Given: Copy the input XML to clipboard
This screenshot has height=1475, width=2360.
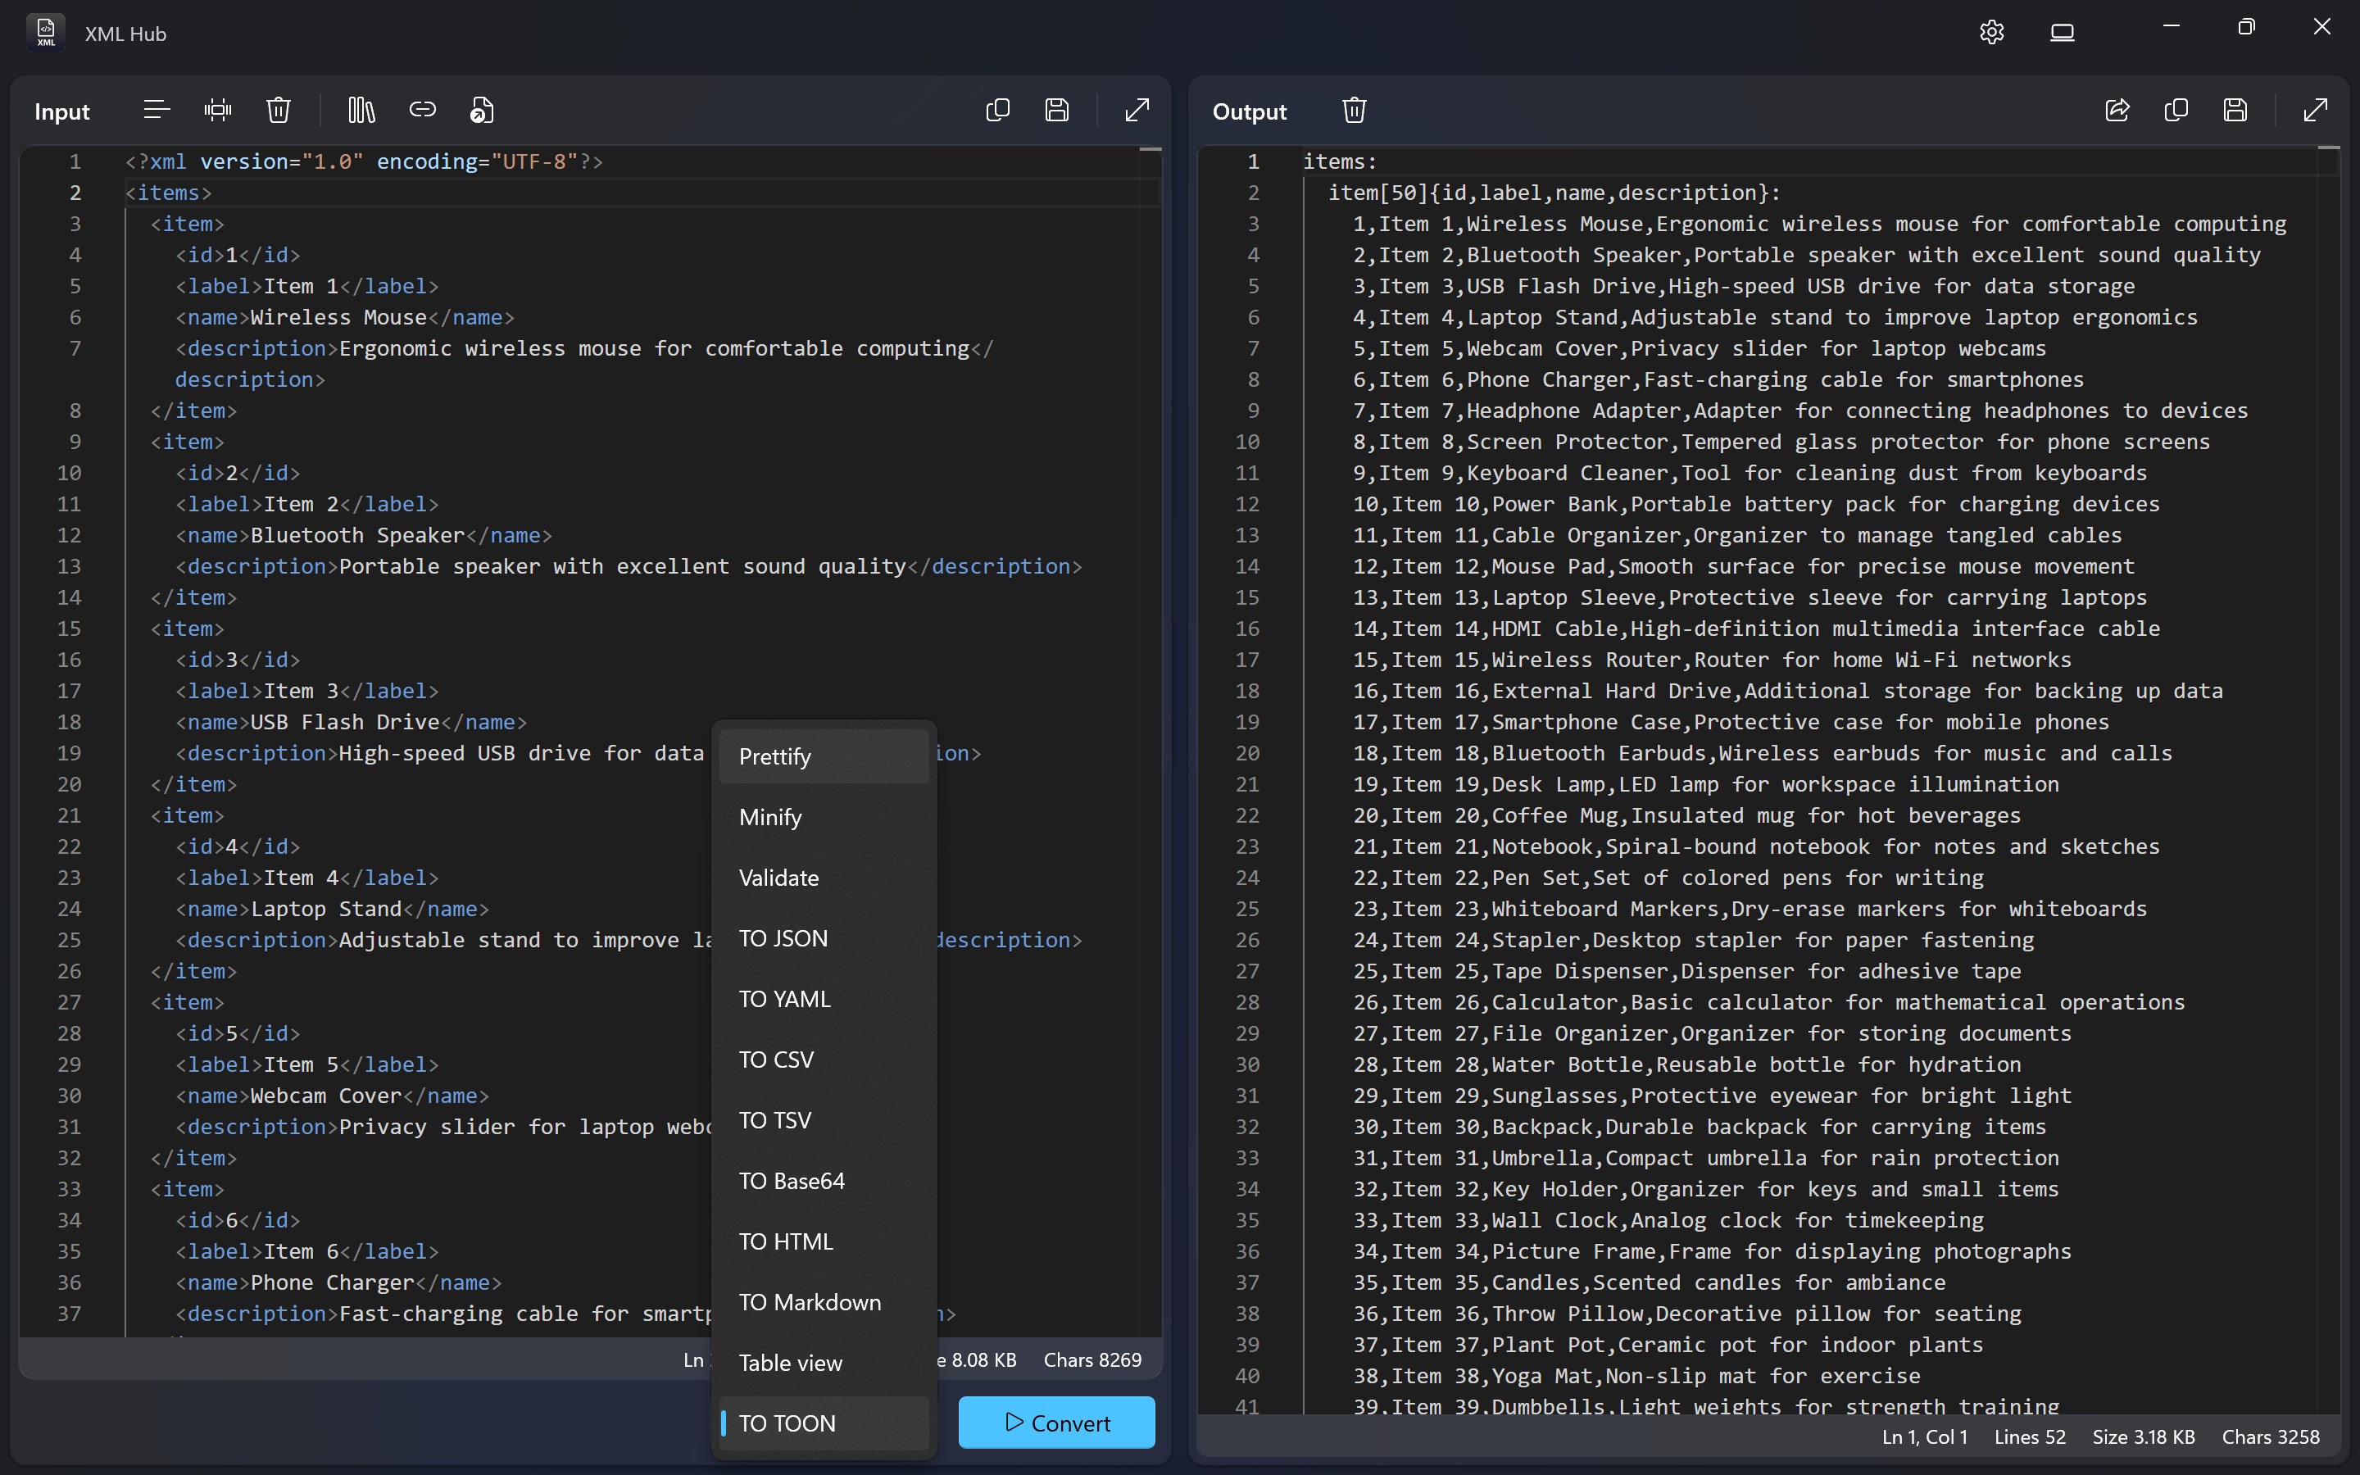Looking at the screenshot, I should [x=996, y=109].
